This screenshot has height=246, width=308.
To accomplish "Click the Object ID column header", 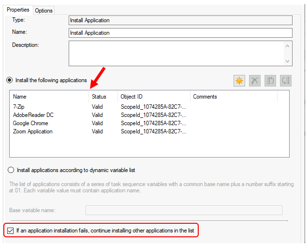I will tap(154, 97).
